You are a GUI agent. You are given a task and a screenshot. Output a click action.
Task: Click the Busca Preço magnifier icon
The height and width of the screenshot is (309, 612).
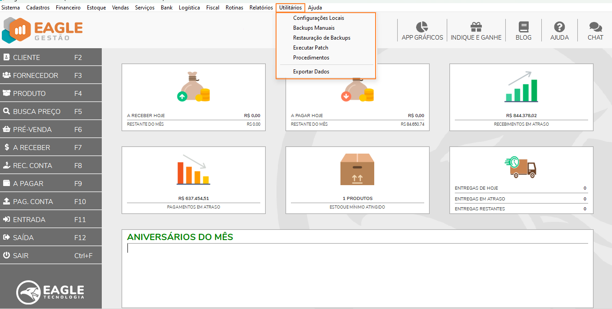click(x=7, y=111)
